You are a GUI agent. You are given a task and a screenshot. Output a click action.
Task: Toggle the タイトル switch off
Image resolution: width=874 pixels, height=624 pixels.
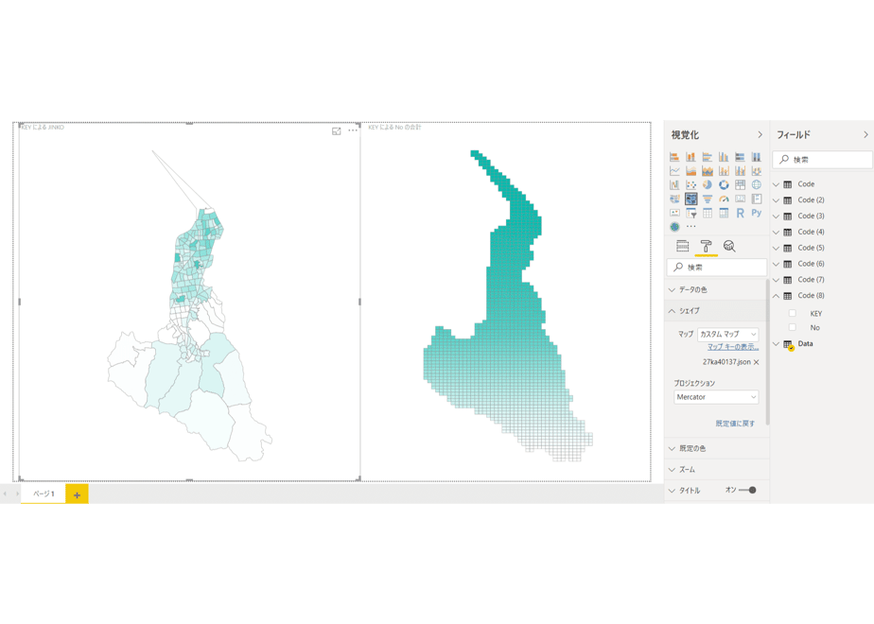click(747, 491)
